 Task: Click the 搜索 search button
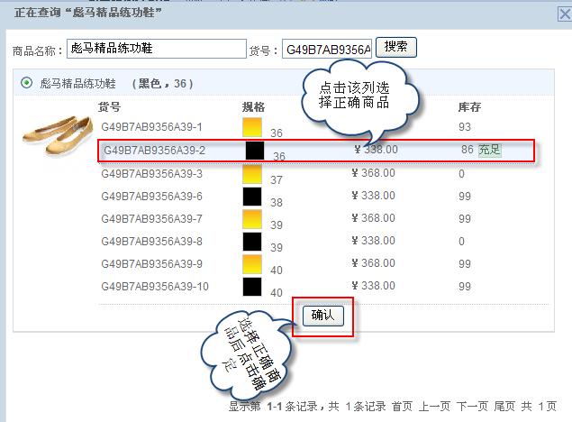click(x=395, y=47)
